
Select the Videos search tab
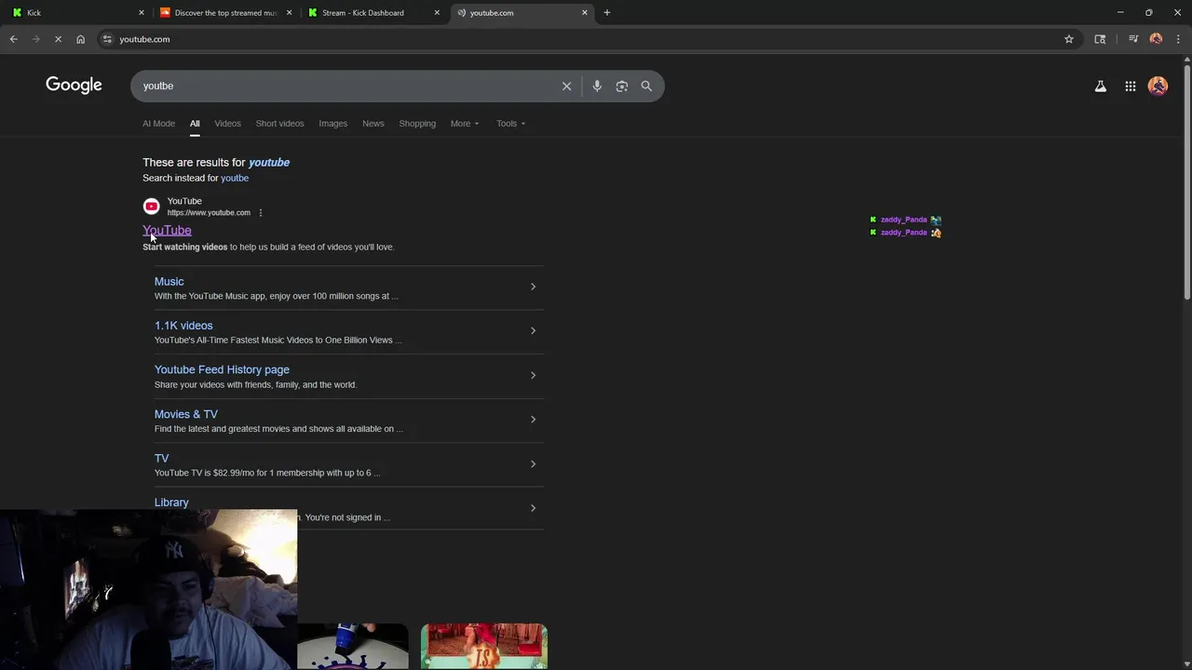pyautogui.click(x=227, y=123)
